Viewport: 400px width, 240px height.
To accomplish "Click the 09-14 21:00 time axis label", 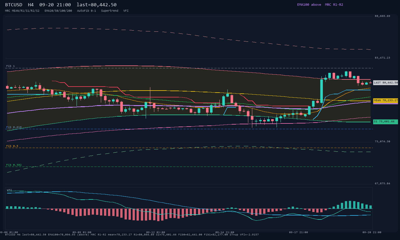I will (x=225, y=232).
